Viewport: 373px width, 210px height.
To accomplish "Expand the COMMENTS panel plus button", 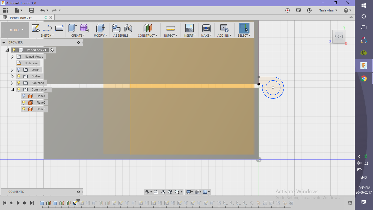I will (x=78, y=192).
